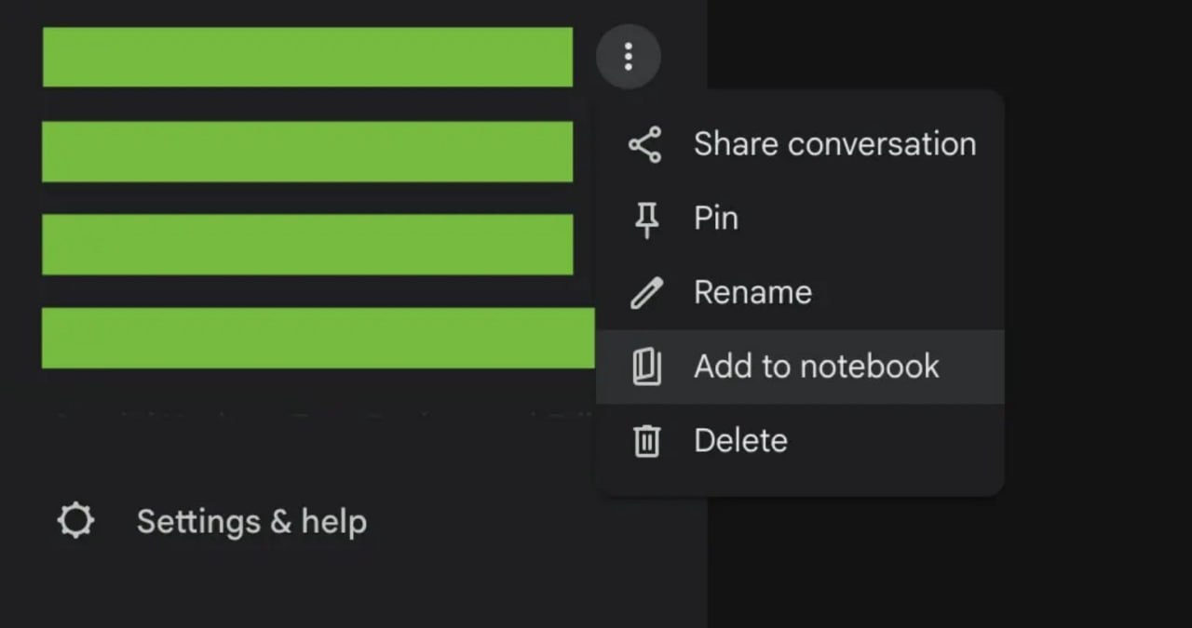This screenshot has width=1192, height=628.
Task: Click the share icon in the menu
Action: point(644,145)
